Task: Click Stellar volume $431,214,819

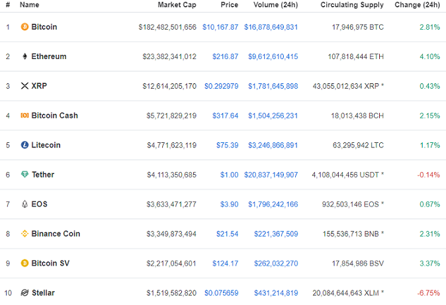Action: (276, 293)
